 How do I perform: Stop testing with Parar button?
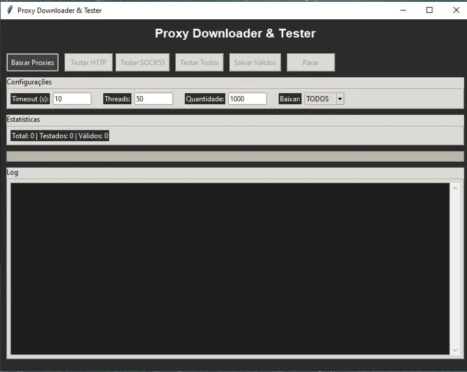point(310,63)
